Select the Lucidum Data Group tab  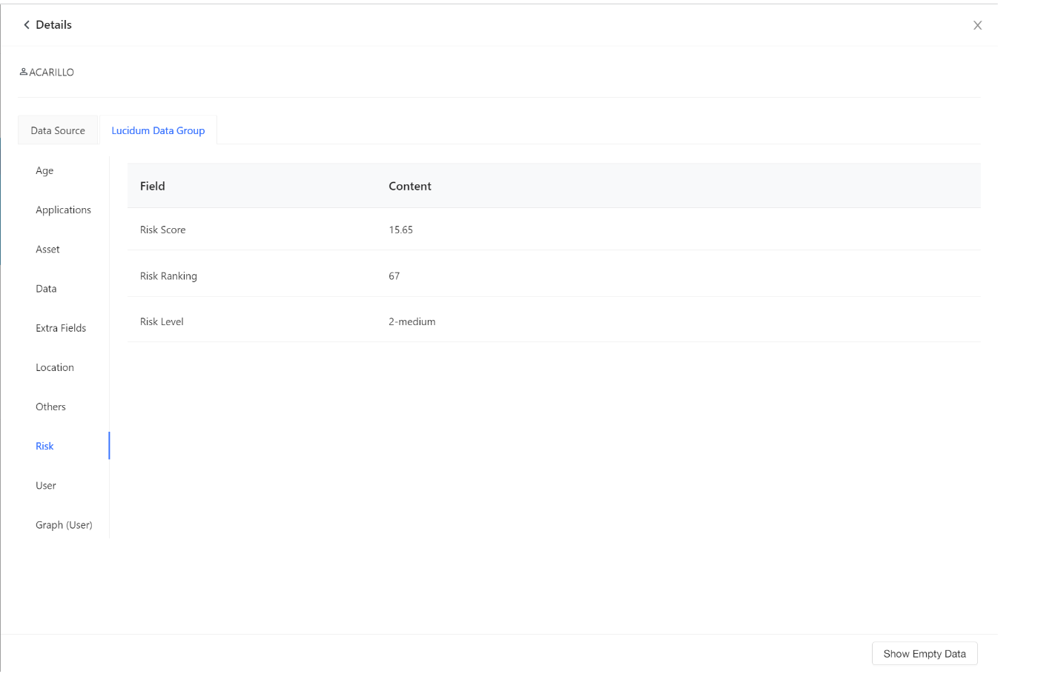pyautogui.click(x=158, y=130)
